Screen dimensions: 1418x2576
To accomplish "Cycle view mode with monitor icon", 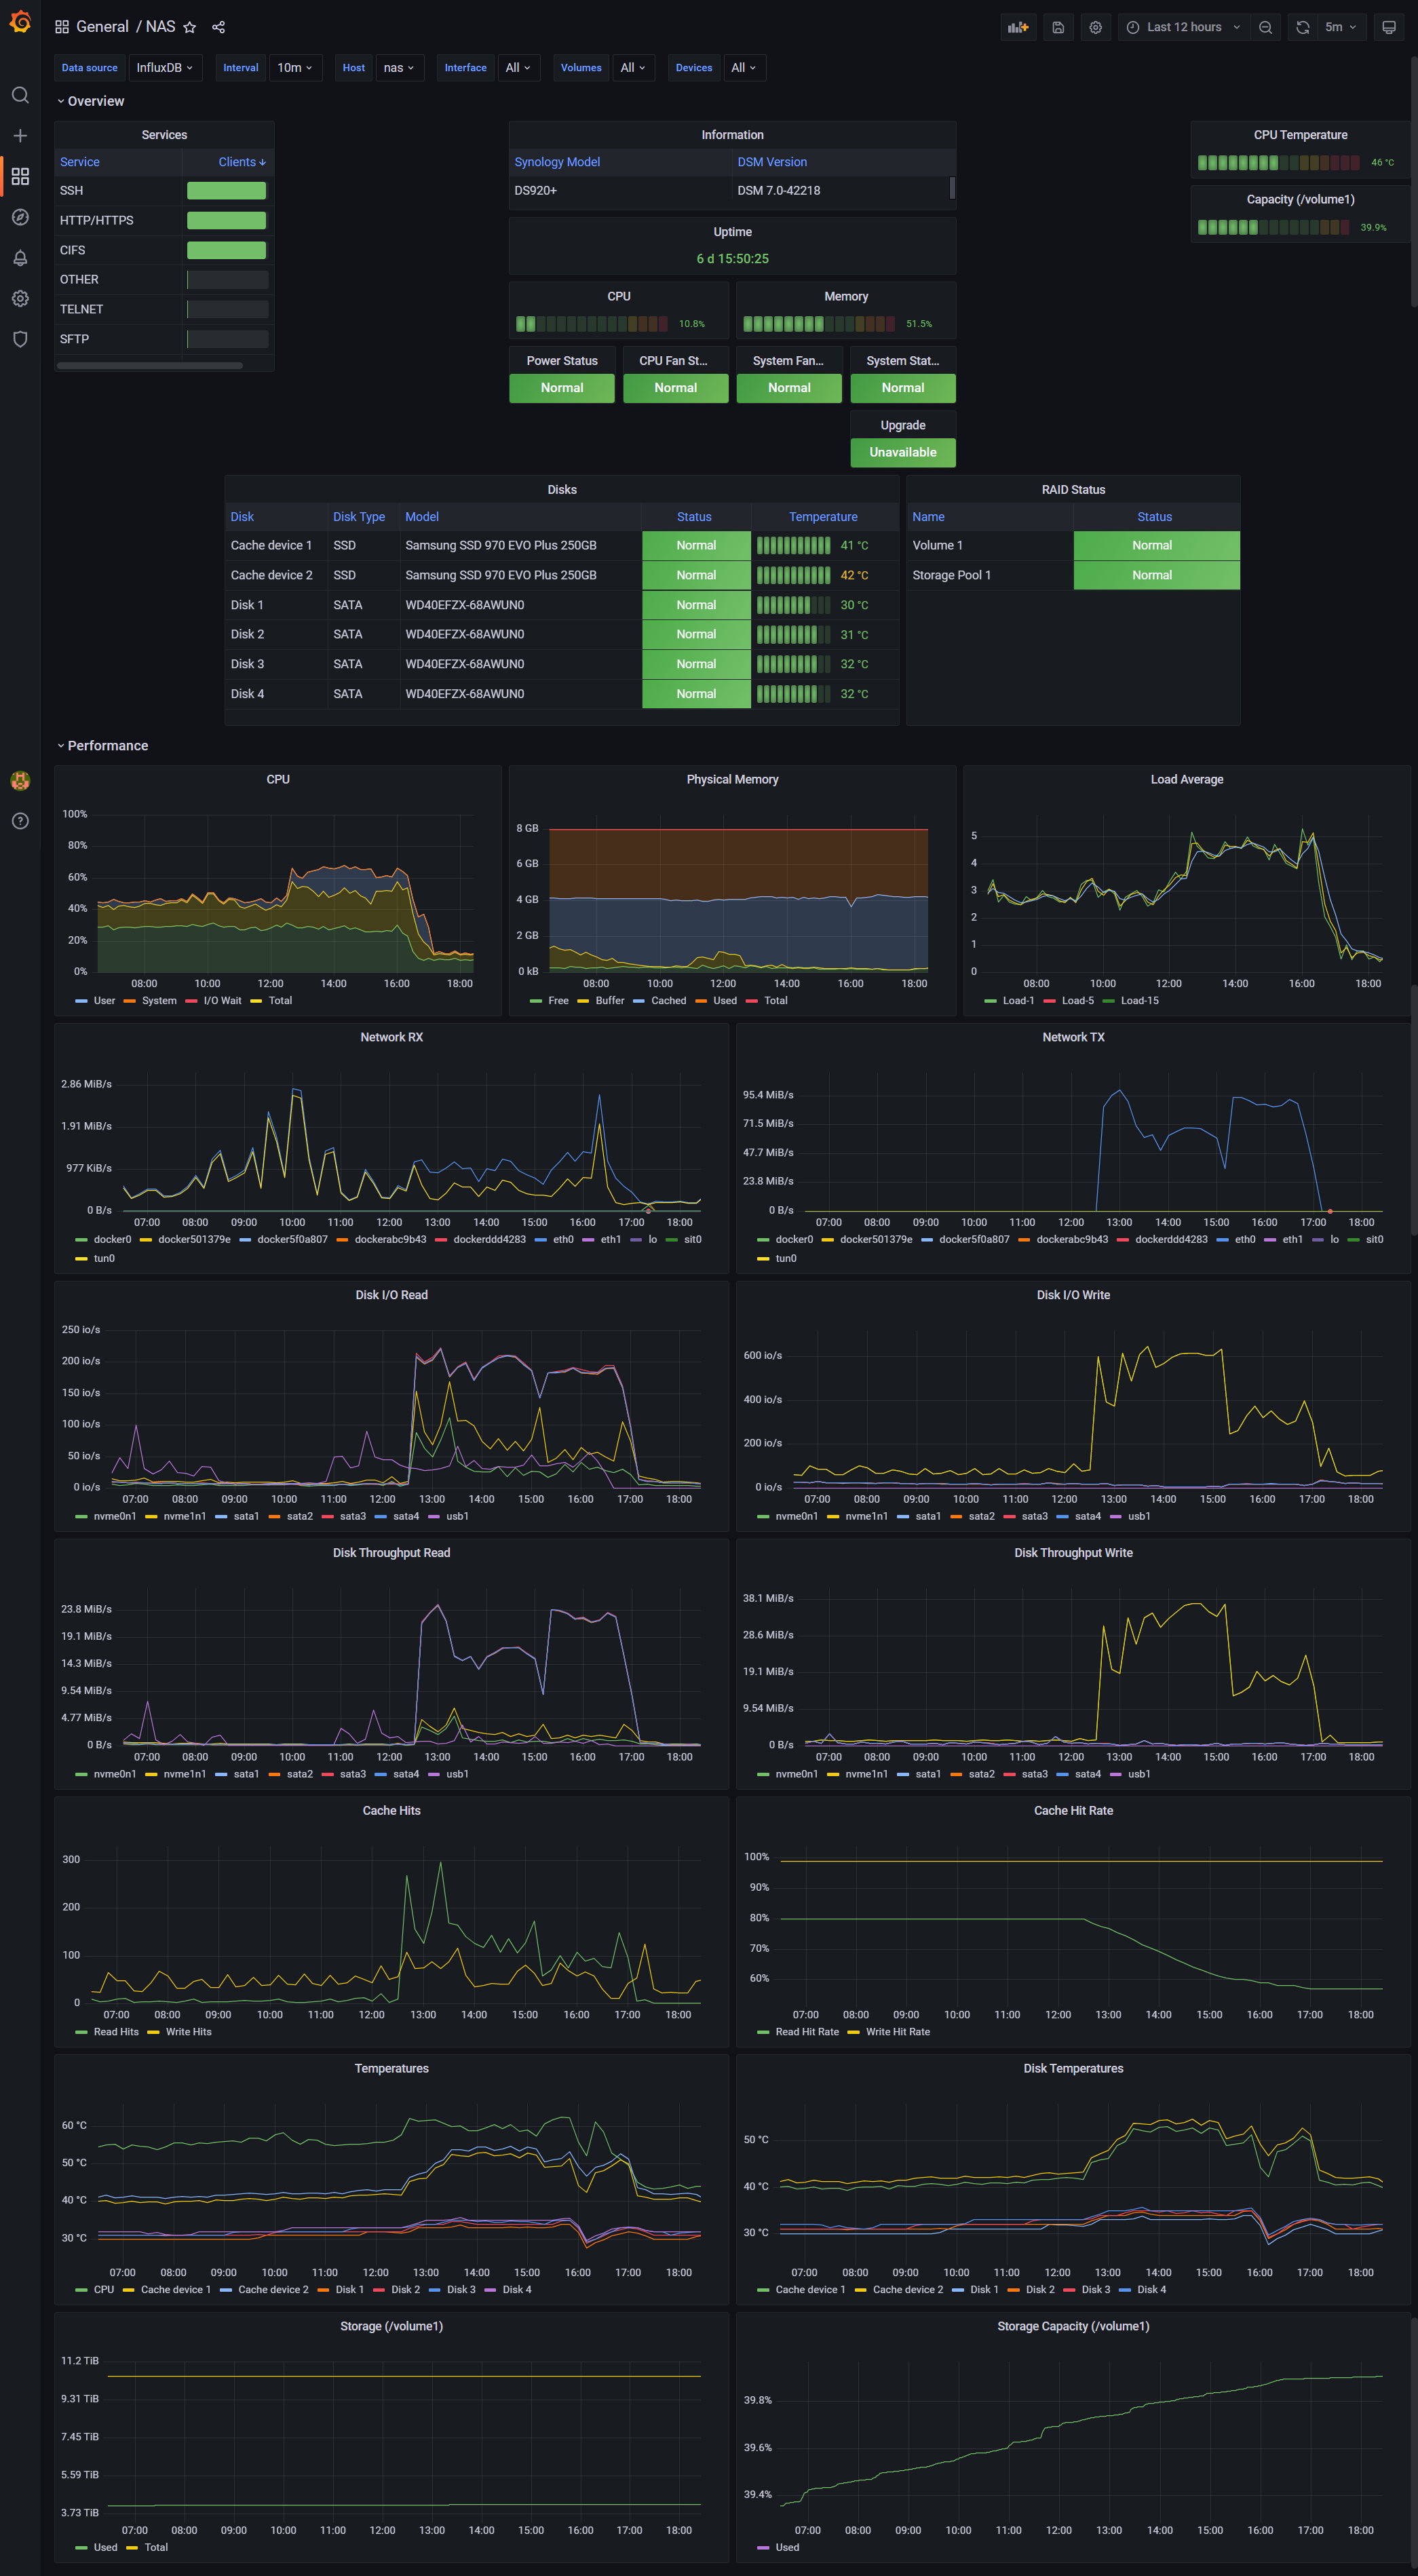I will point(1389,27).
